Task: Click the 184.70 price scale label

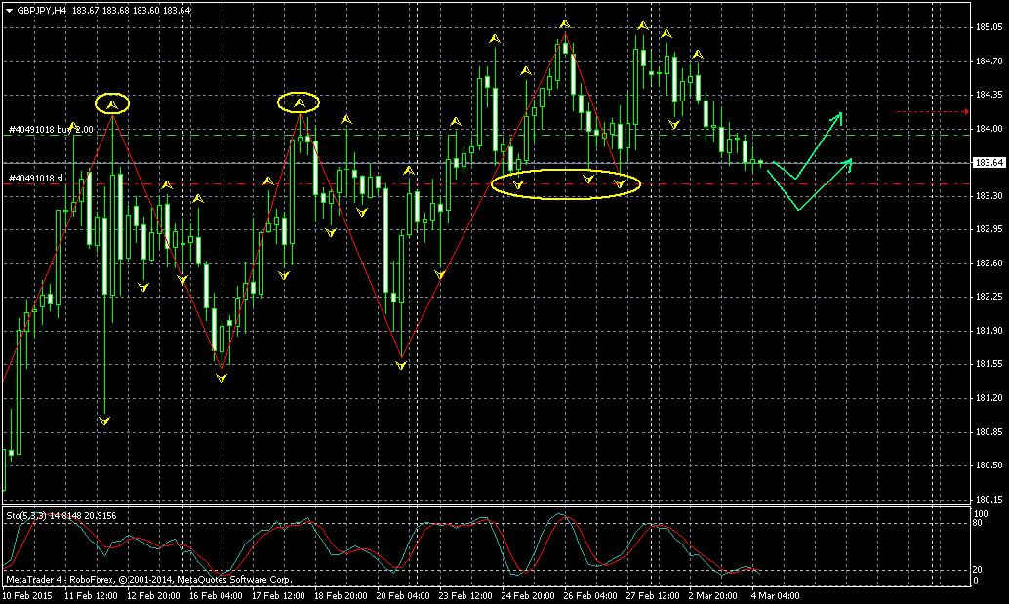Action: click(x=989, y=61)
